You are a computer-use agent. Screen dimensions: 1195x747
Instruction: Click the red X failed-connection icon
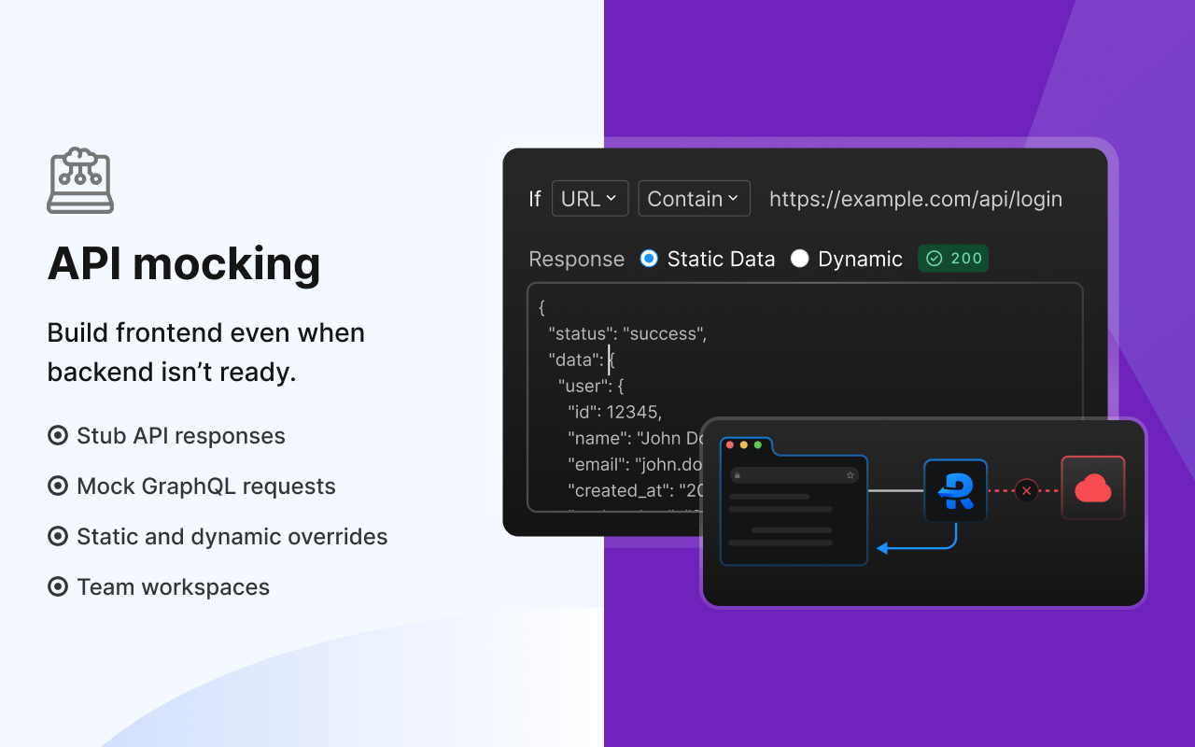pos(1027,489)
